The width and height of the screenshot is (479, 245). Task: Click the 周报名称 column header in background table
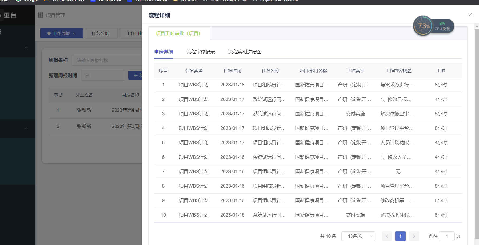click(x=130, y=95)
